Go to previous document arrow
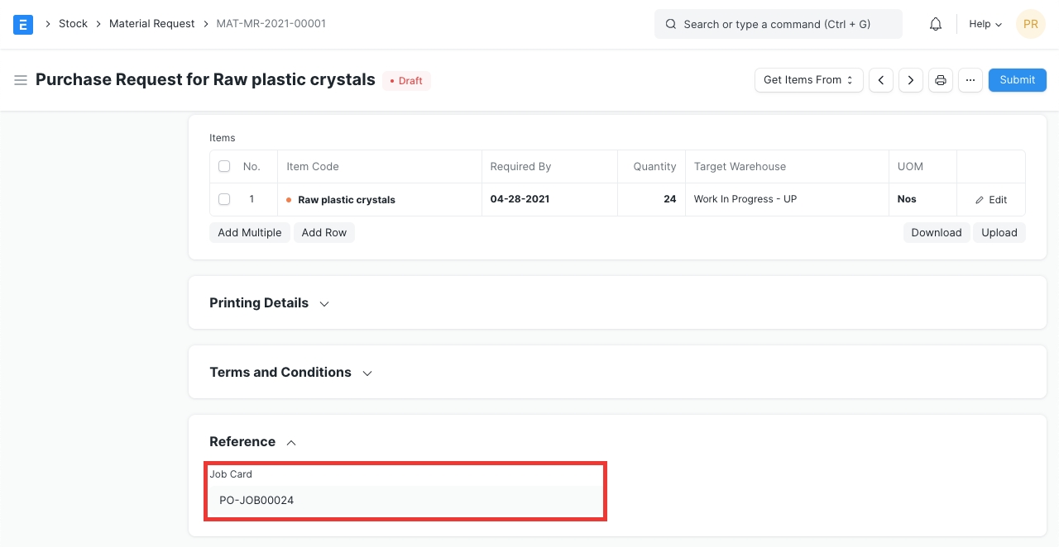 [x=881, y=80]
